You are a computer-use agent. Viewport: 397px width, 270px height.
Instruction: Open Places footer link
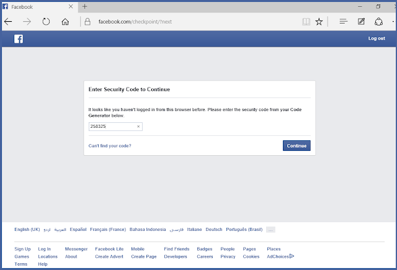(x=274, y=249)
